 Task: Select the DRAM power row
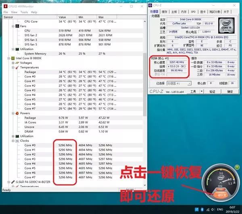[73, 132]
